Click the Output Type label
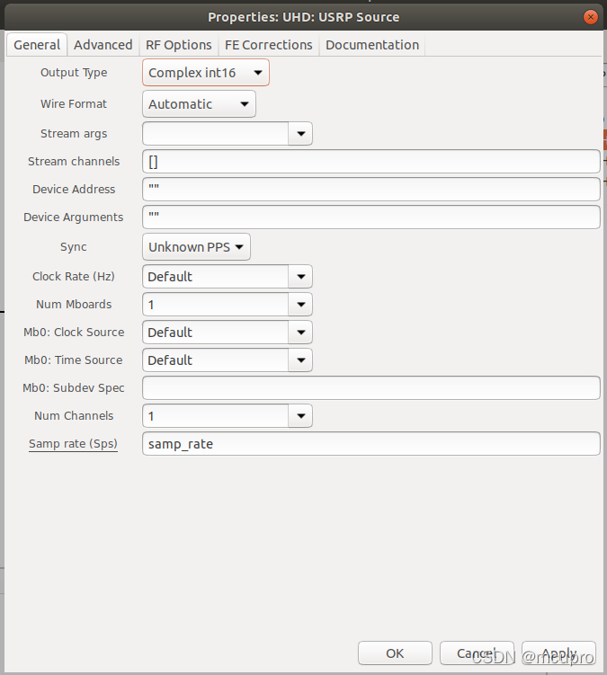This screenshot has height=675, width=607. 74,73
